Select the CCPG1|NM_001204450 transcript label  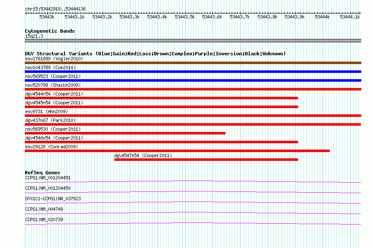(48, 189)
